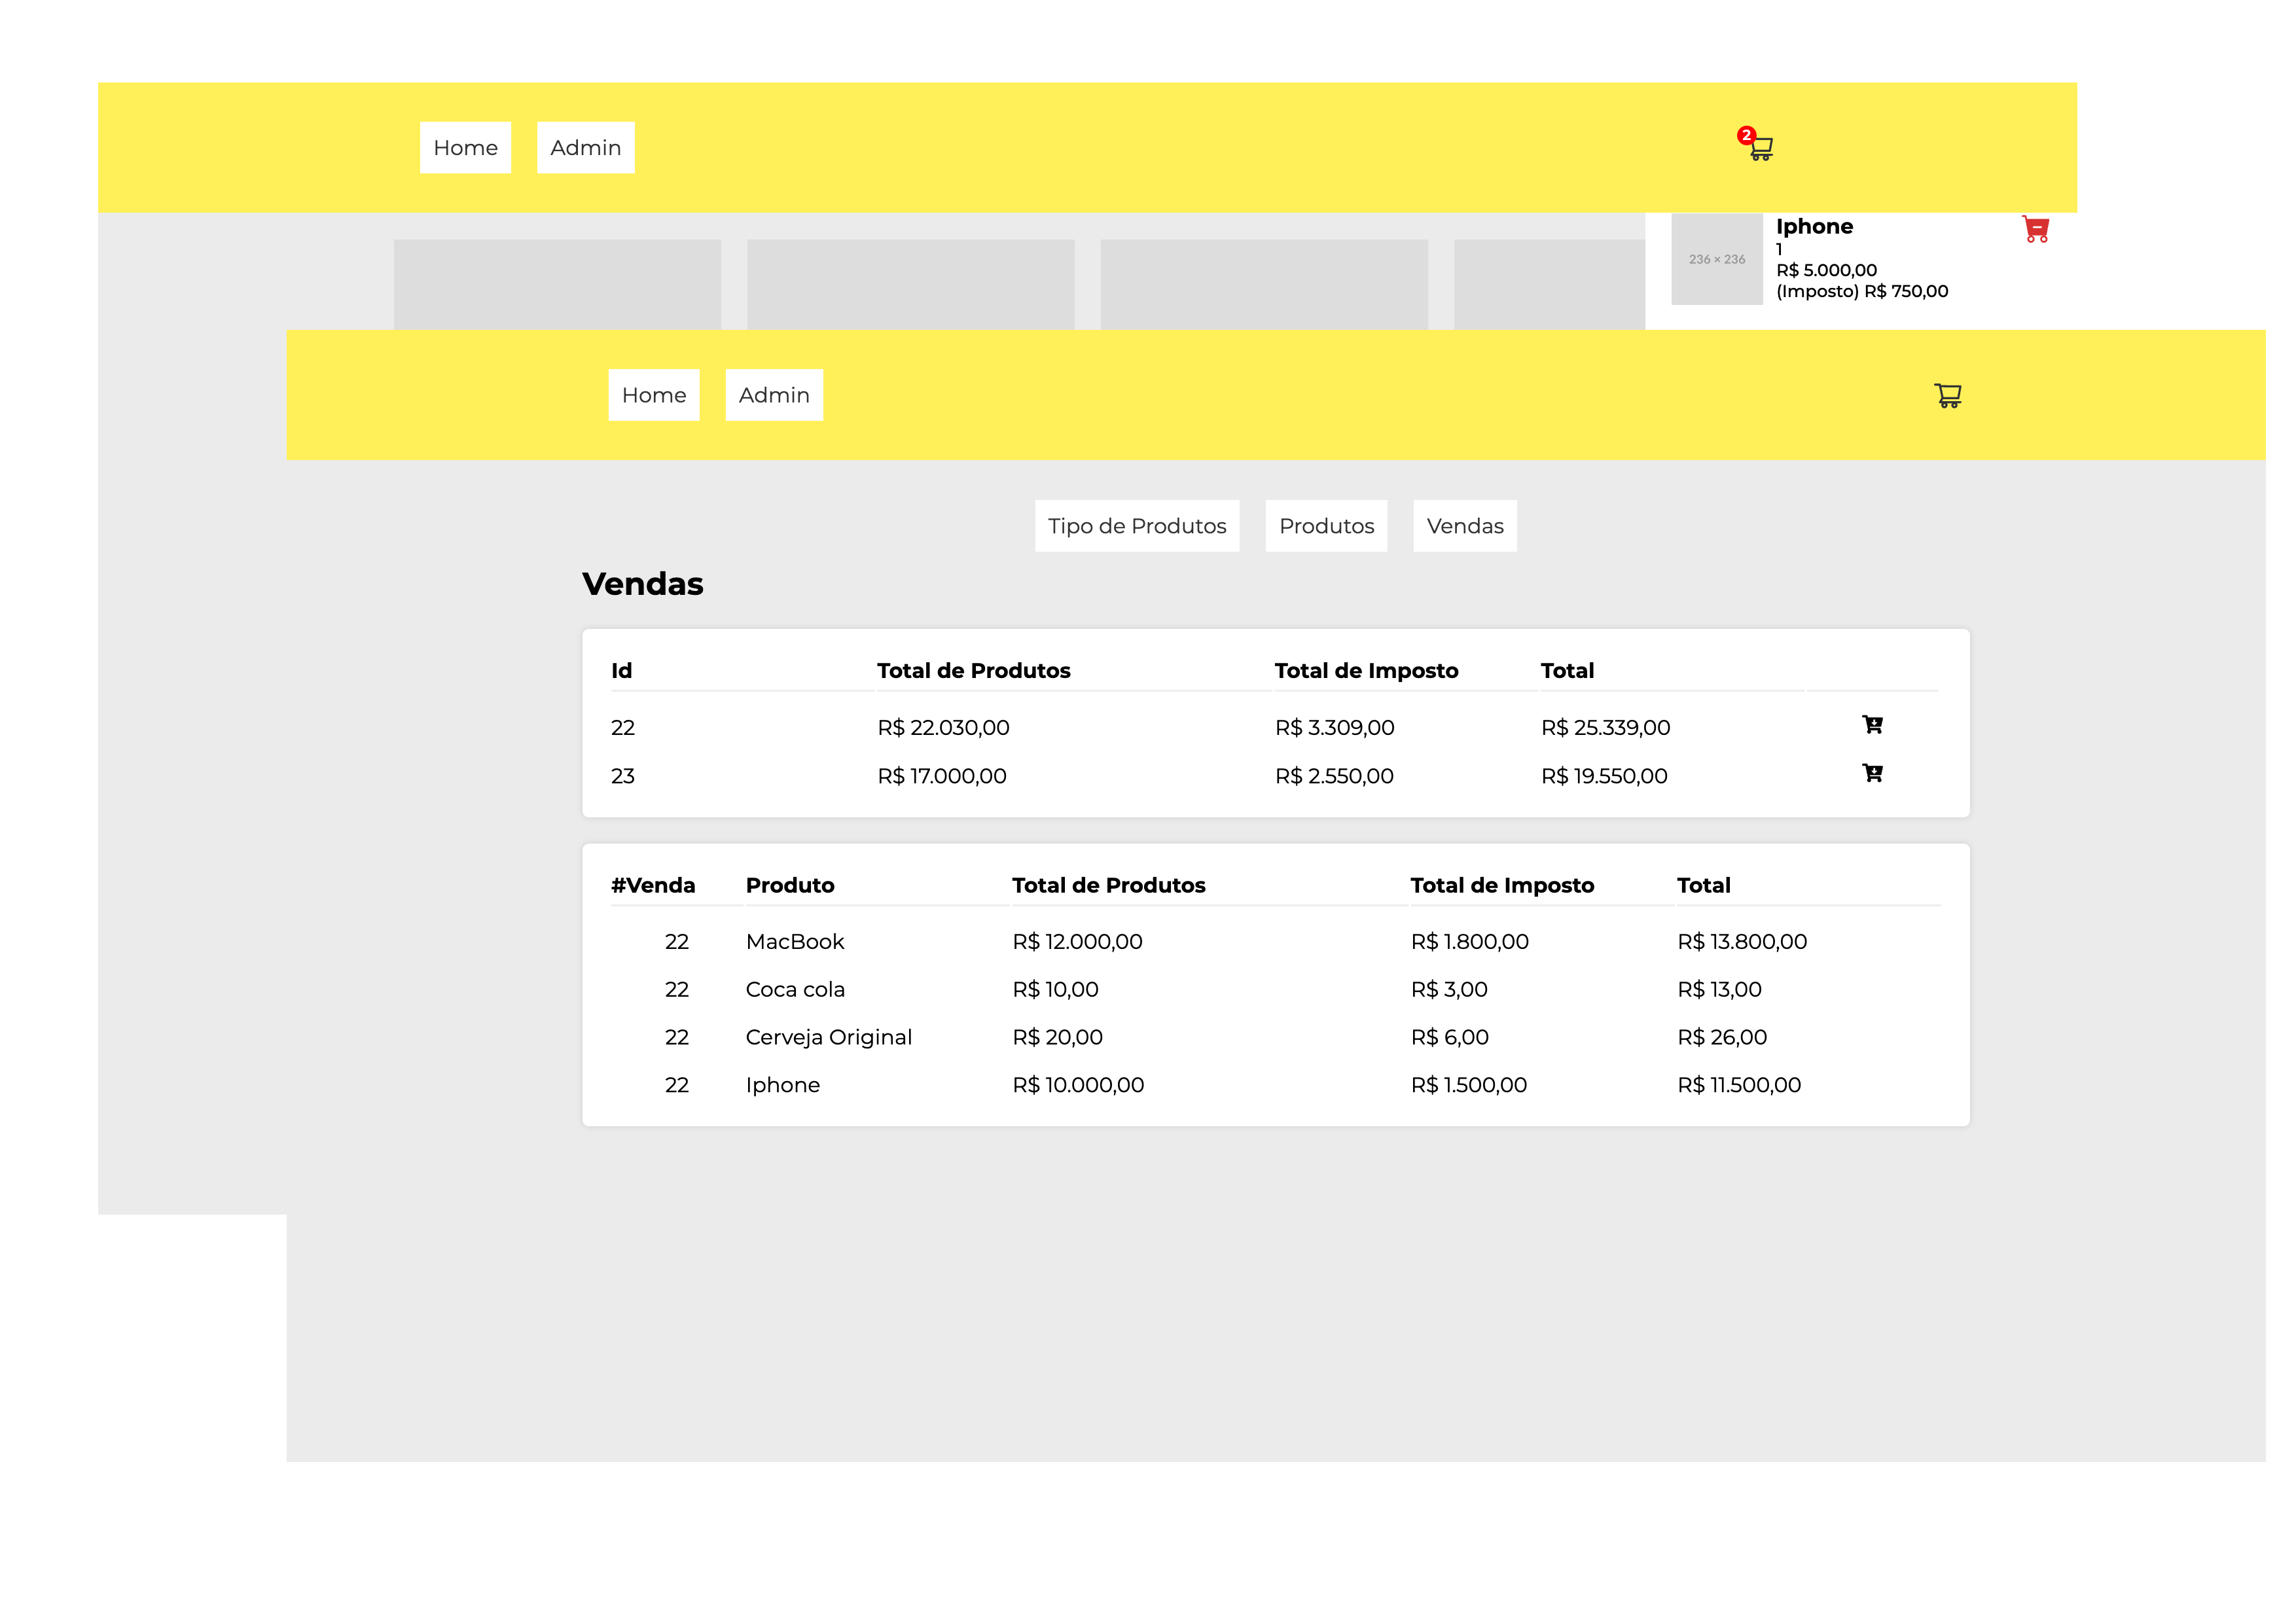Select the Vendas tab
Screen dimensions: 2296x1623
click(x=1464, y=526)
